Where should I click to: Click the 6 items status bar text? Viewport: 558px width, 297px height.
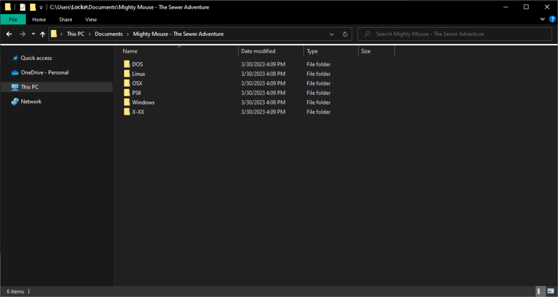tap(15, 292)
